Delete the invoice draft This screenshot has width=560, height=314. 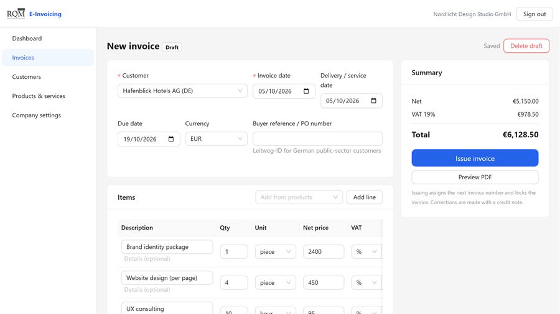coord(526,46)
